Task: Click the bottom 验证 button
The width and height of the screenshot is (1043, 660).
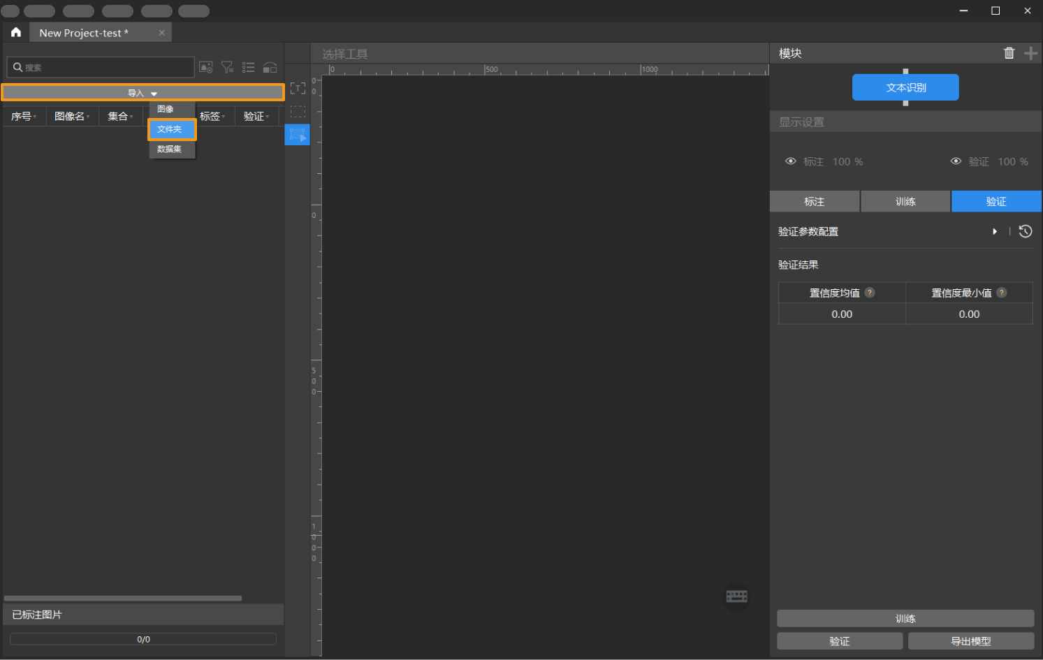Action: pyautogui.click(x=840, y=641)
